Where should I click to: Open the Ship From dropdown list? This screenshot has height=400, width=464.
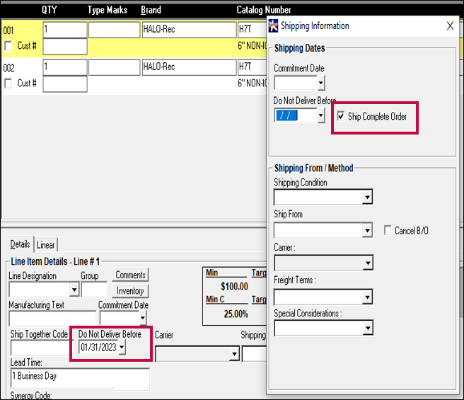(x=366, y=231)
